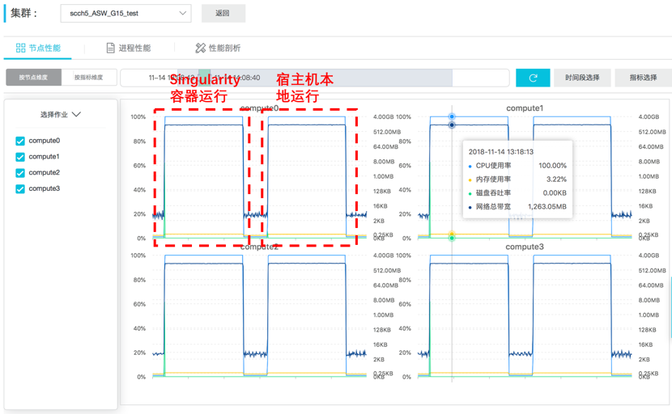Click the compute1 label in job list
This screenshot has width=672, height=414.
pyautogui.click(x=45, y=157)
